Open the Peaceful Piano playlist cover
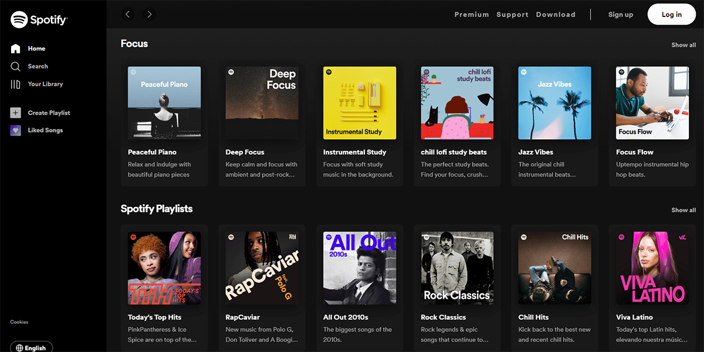Screen dimensions: 704x352 [164, 103]
